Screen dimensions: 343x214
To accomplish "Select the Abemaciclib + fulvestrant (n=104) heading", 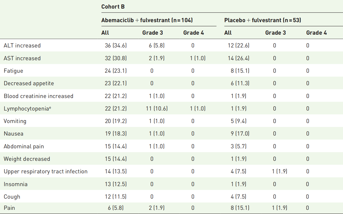I will (x=147, y=20).
